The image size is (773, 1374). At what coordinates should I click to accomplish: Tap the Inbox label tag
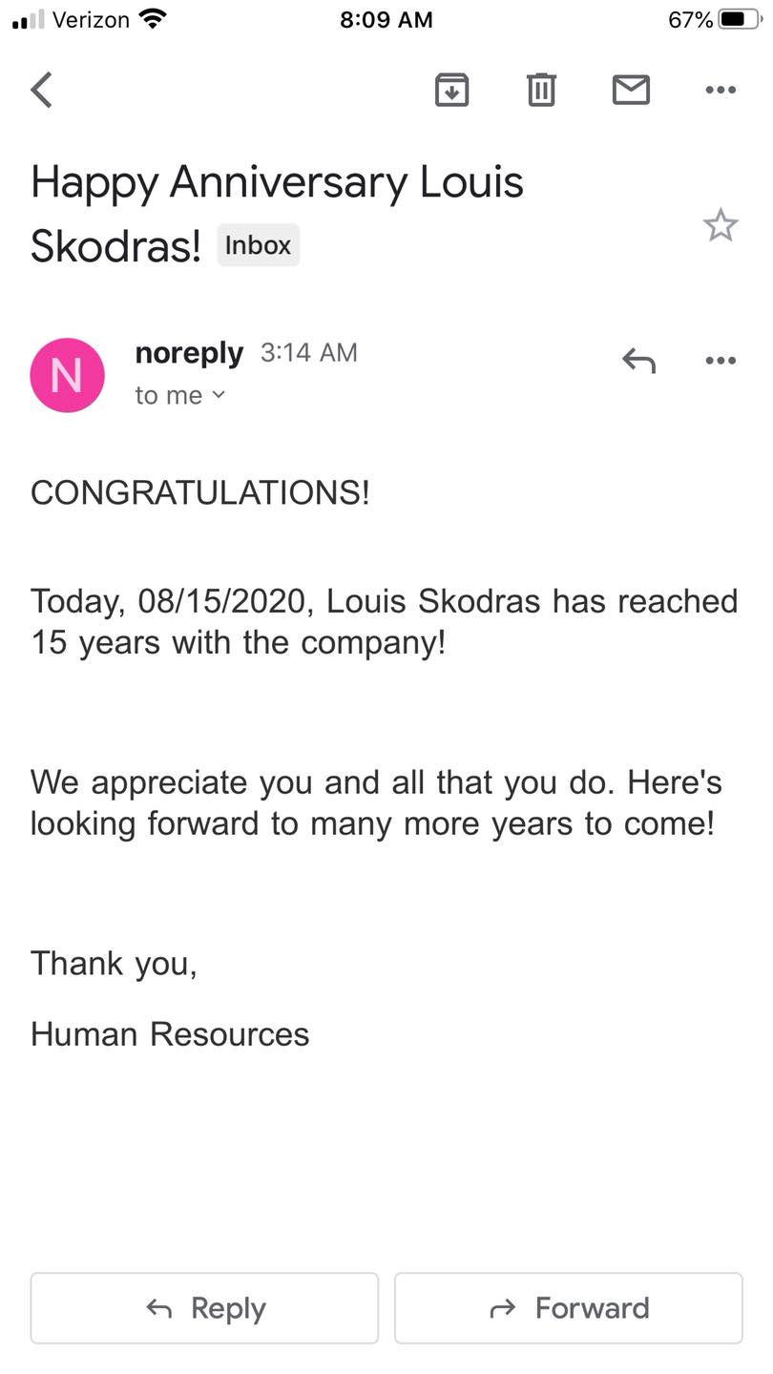point(258,245)
